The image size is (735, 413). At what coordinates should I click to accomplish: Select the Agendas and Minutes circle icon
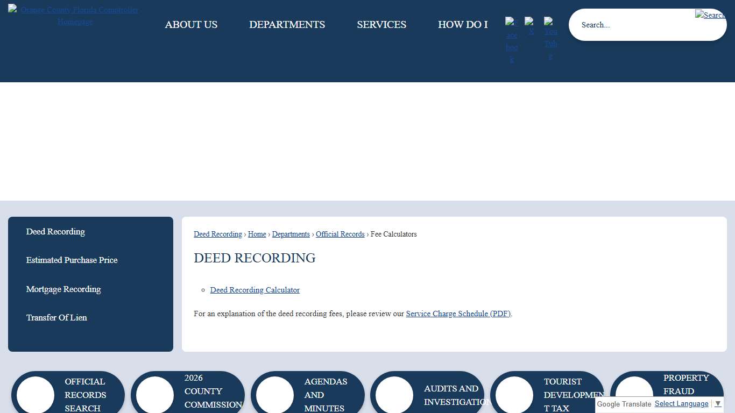[x=275, y=394]
